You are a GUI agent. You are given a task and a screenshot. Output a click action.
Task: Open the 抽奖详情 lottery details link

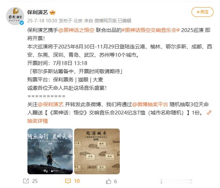(x=38, y=121)
